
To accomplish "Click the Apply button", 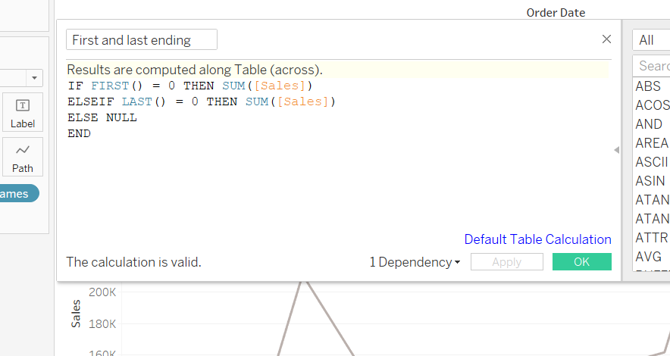I will coord(506,262).
